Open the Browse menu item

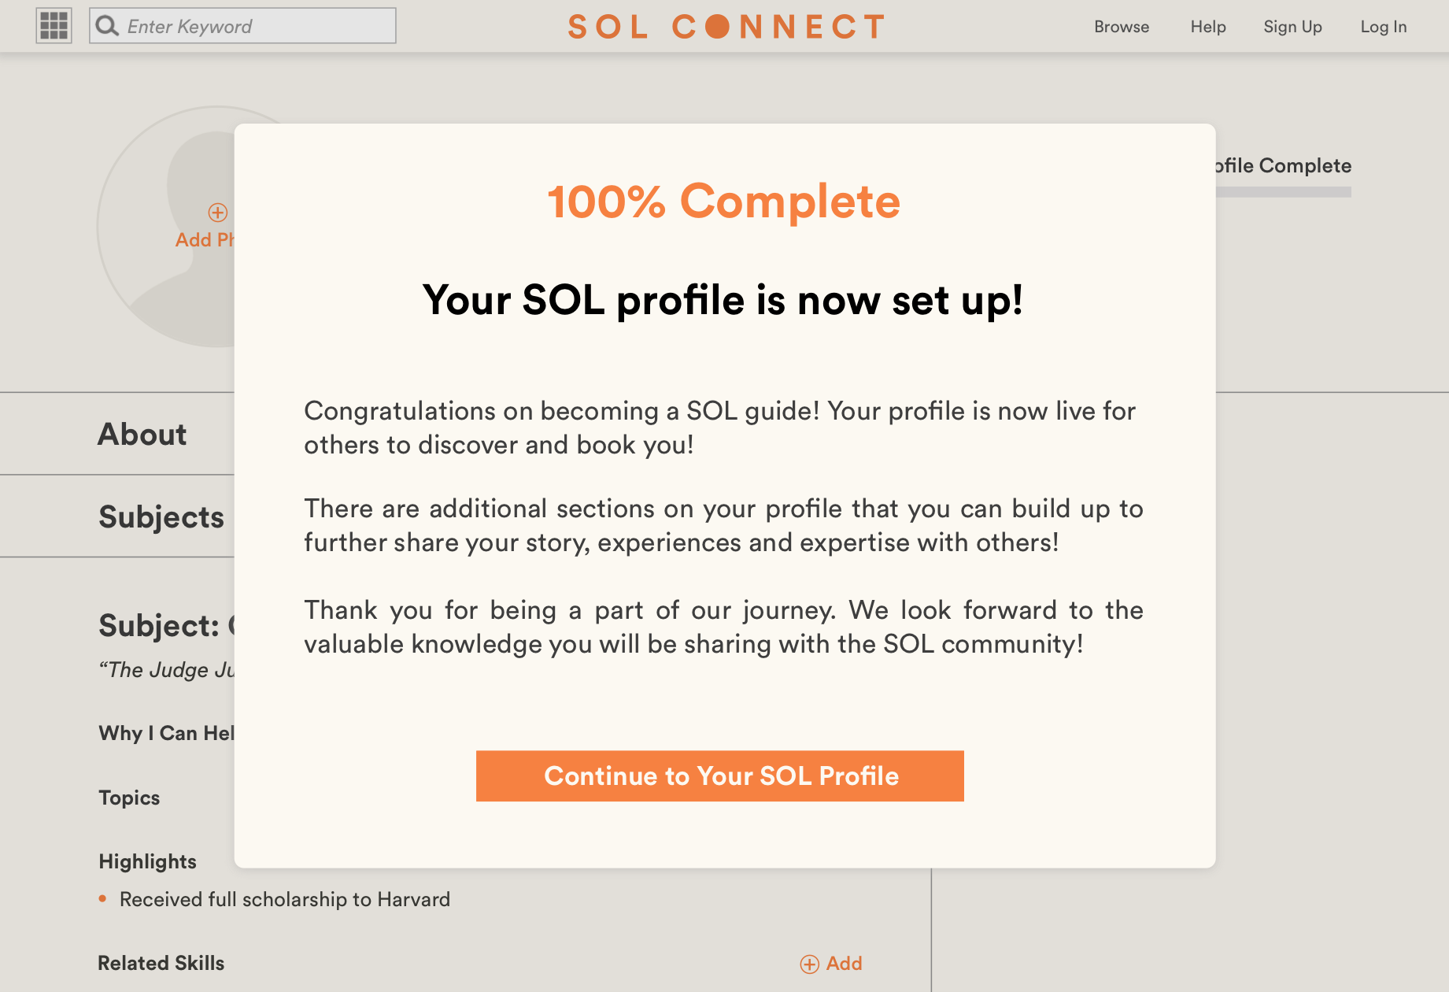pos(1121,27)
